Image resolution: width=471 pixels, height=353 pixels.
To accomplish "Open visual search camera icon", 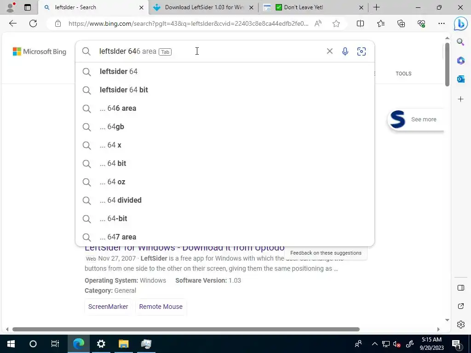I will click(362, 51).
